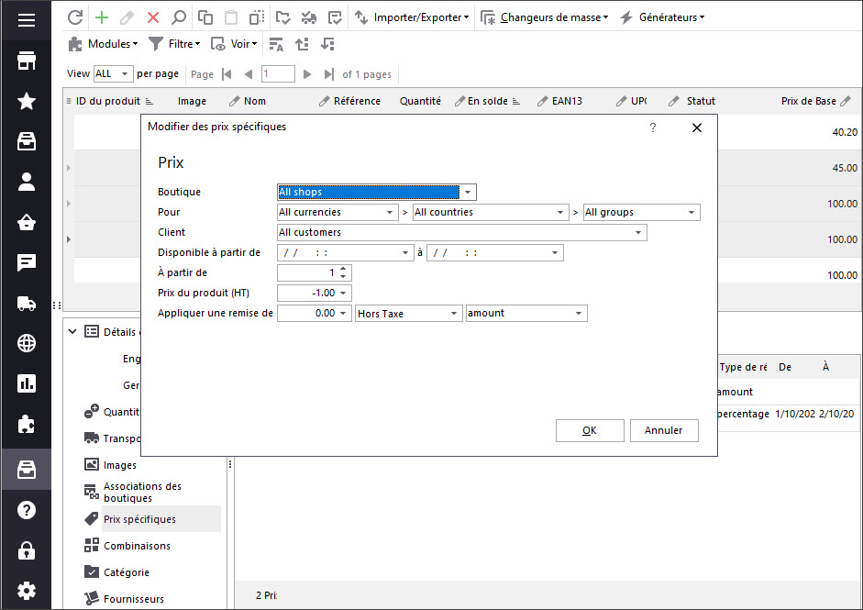This screenshot has width=863, height=610.
Task: Open Filtre menu
Action: tap(174, 44)
